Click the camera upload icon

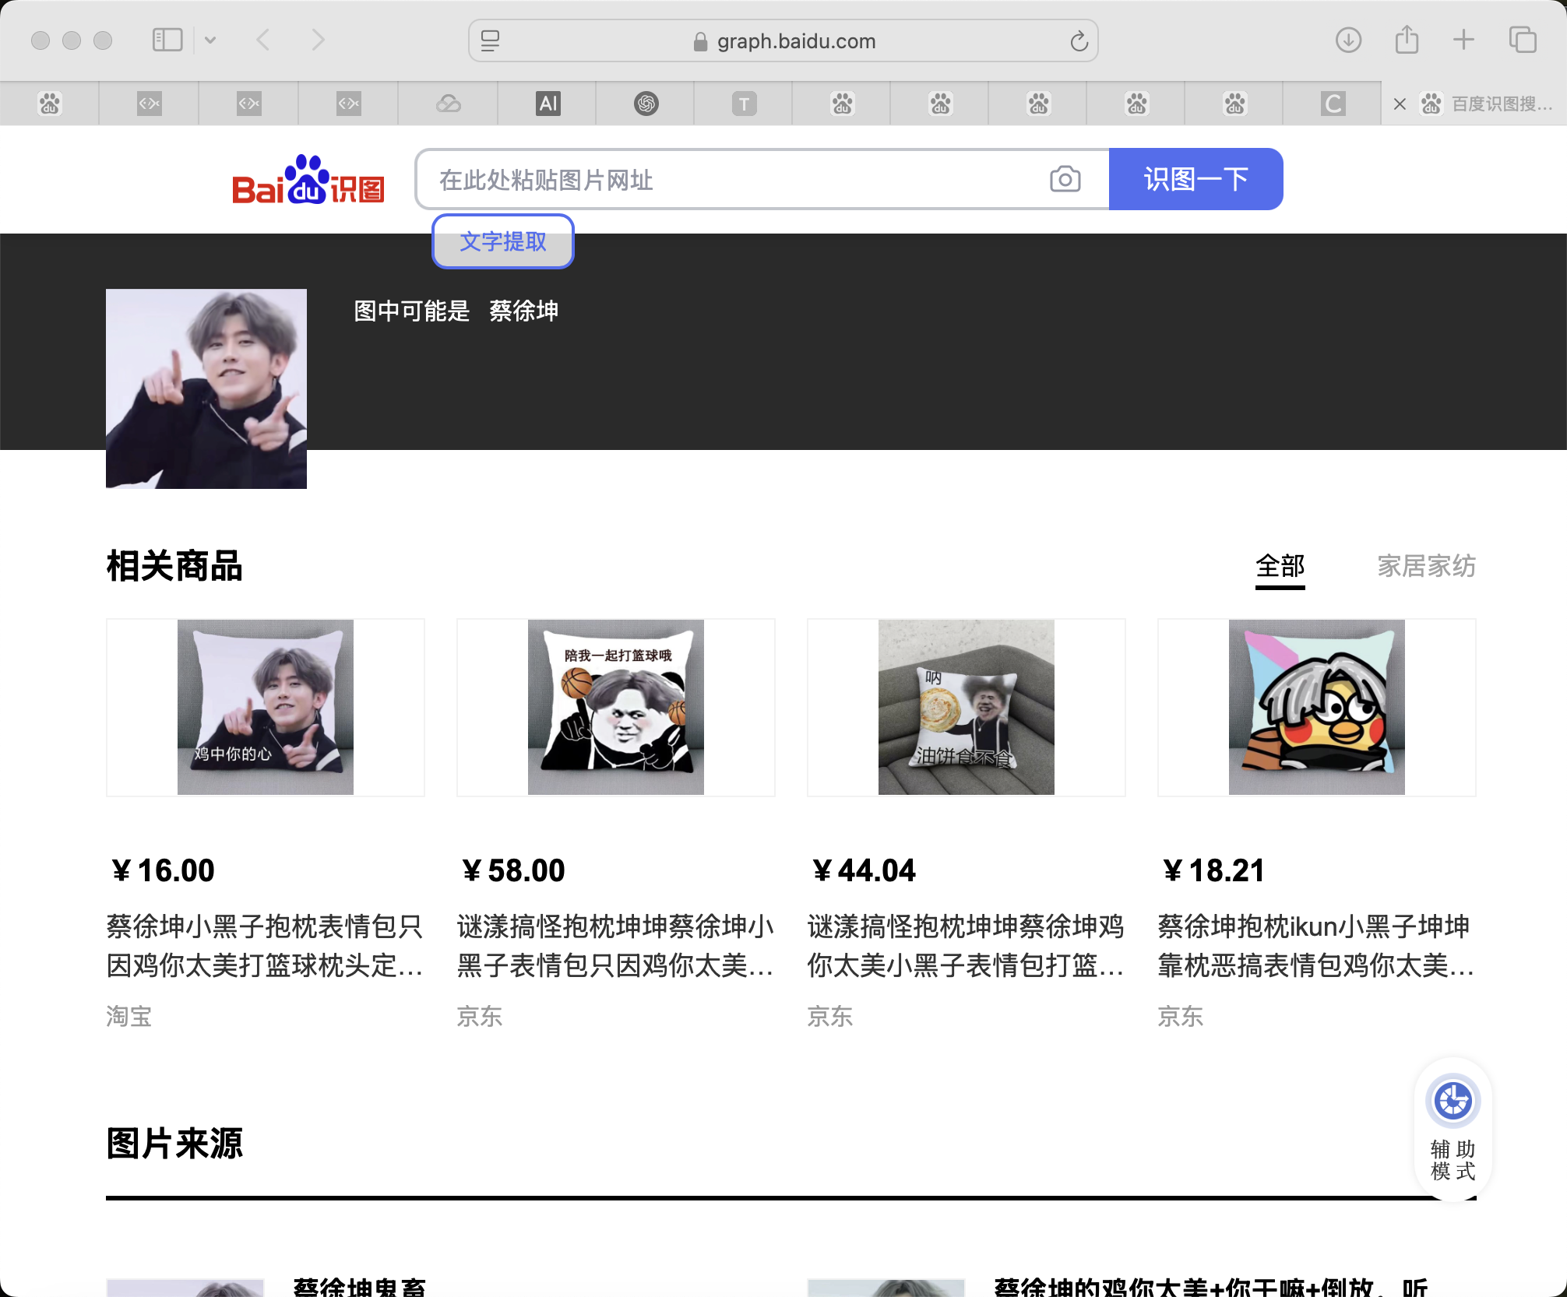(1065, 180)
